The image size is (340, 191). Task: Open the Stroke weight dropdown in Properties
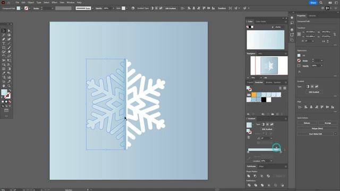[x=321, y=60]
